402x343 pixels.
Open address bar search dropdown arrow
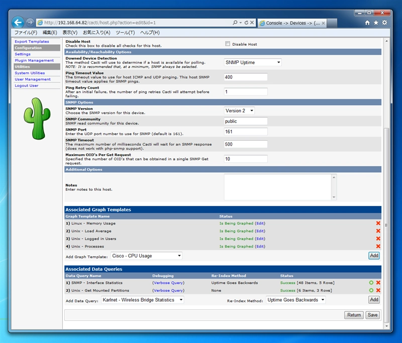[241, 23]
